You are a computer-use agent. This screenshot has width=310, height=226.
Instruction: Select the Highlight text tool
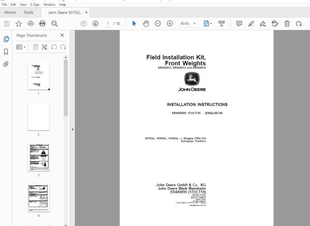(x=251, y=24)
